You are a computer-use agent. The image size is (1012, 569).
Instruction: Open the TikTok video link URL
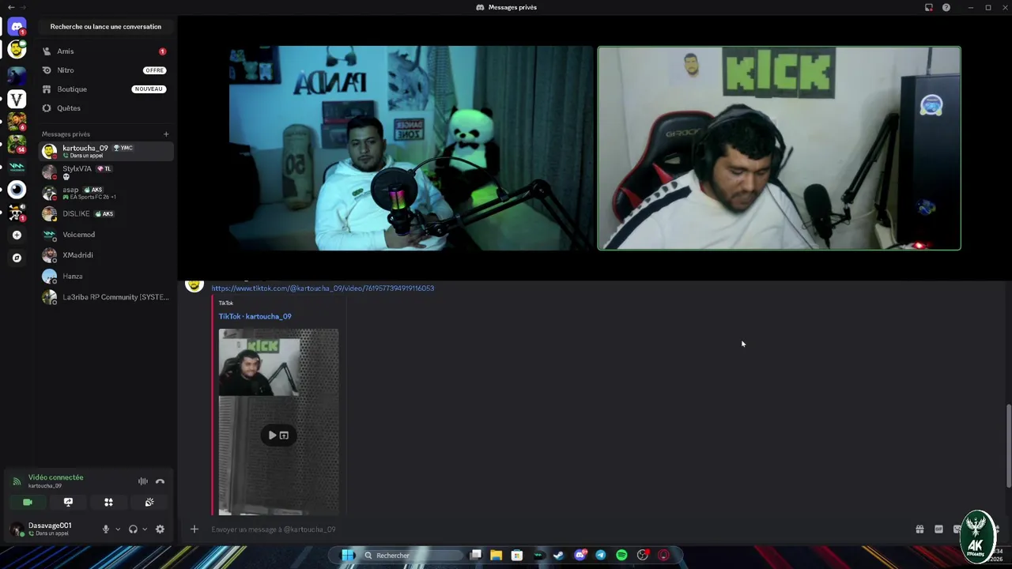[x=323, y=288]
